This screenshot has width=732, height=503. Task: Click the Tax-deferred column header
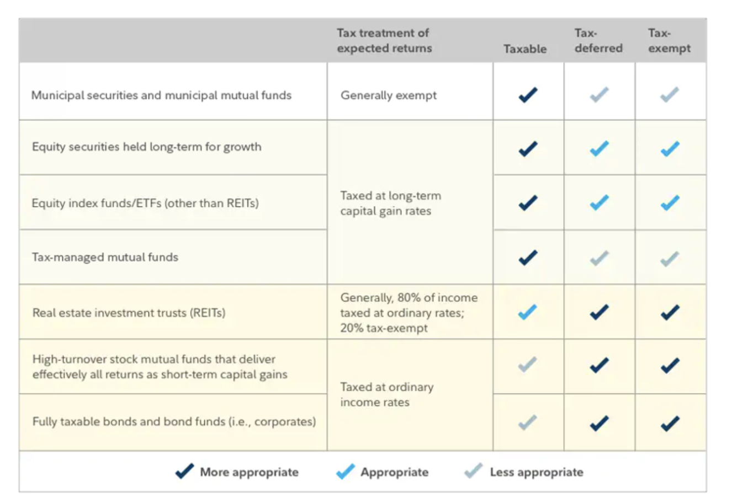[x=598, y=41]
